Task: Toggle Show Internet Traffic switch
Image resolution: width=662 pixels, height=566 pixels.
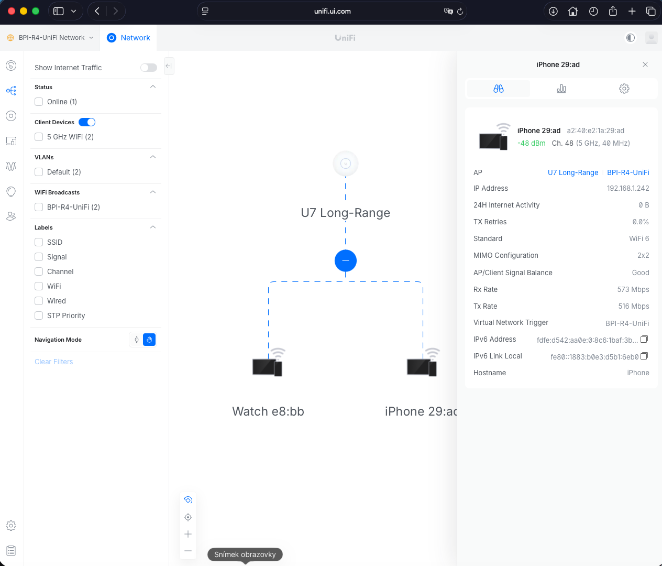Action: (148, 68)
